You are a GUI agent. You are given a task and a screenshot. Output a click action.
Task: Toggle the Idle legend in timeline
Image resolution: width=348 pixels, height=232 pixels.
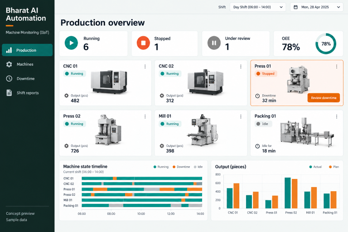pos(198,167)
